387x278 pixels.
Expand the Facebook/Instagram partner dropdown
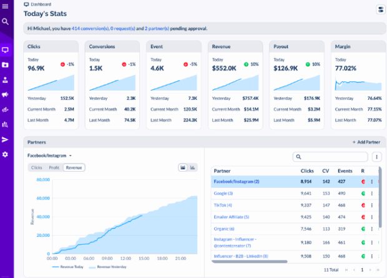[x=50, y=156]
